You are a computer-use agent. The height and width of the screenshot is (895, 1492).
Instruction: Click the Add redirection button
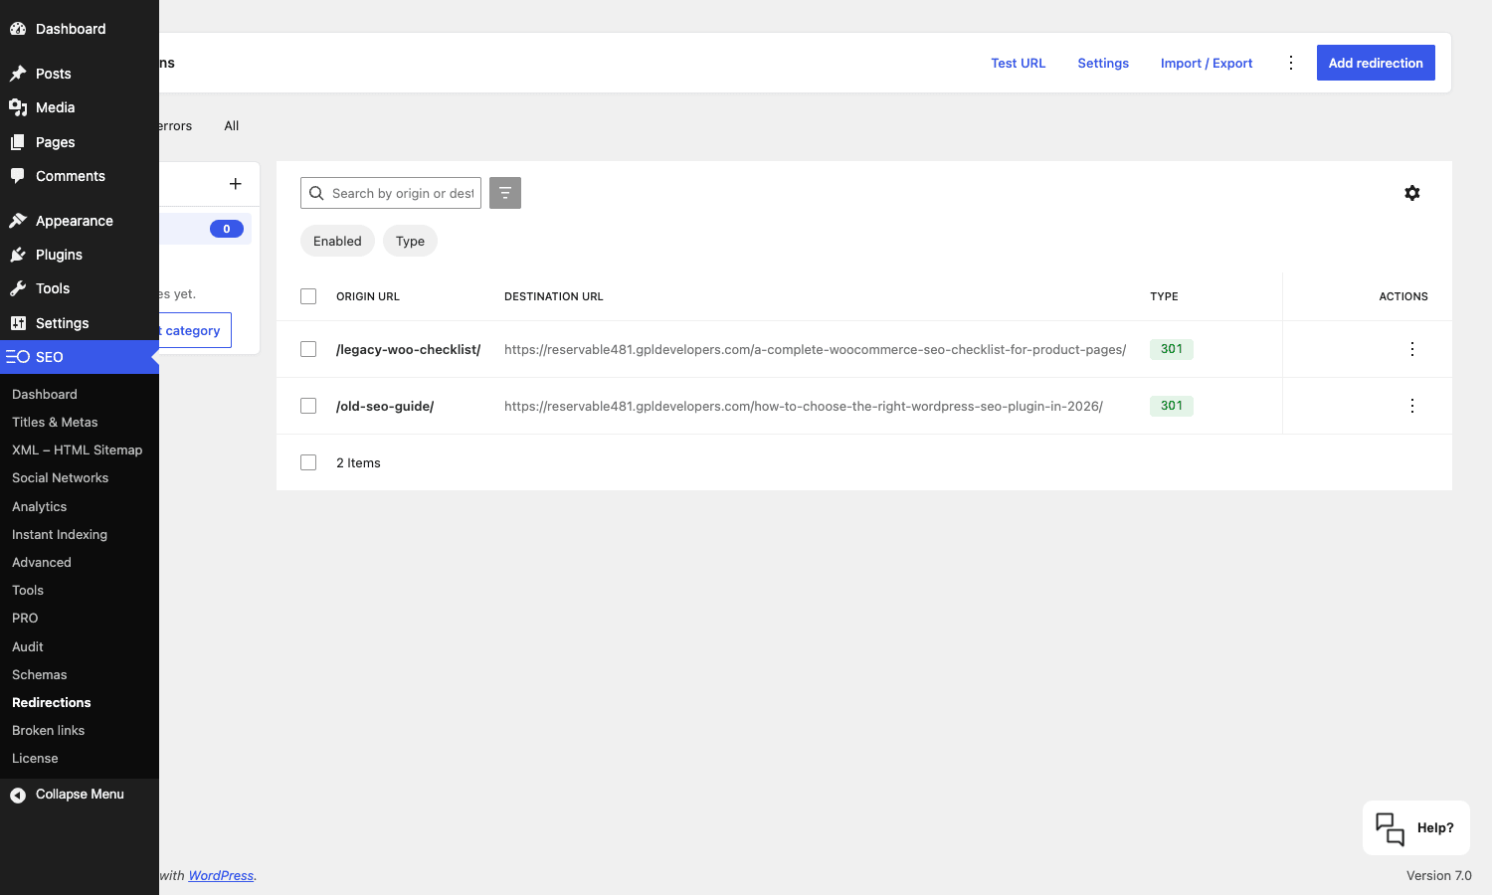[x=1376, y=63]
